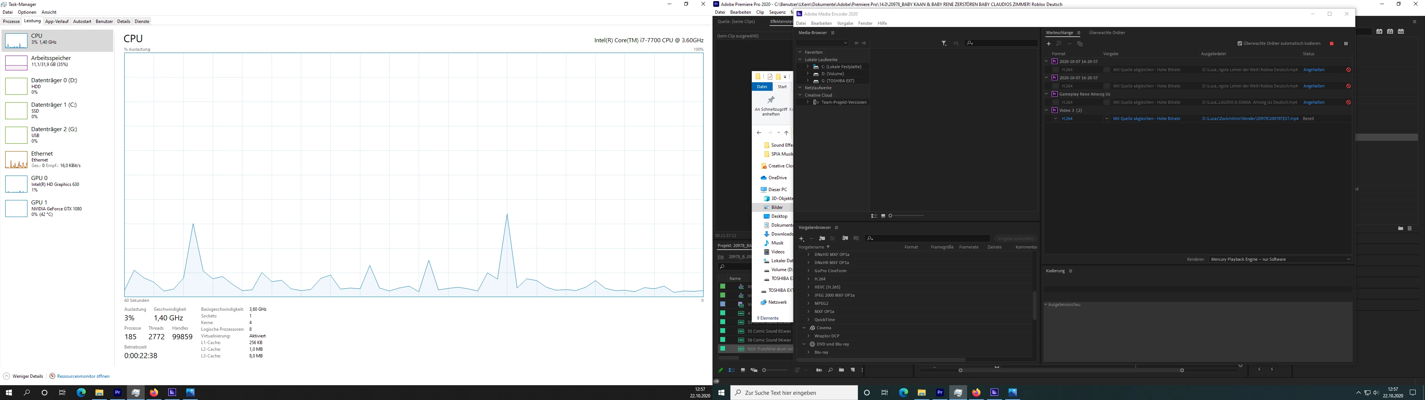Create new preset group folder icon

pos(822,238)
